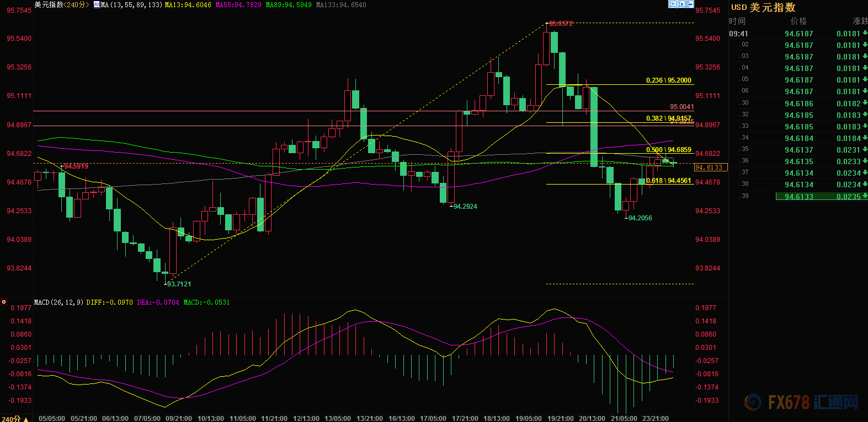Select the :30 tick row priced 94.6186
This screenshot has height=422, width=868.
798,103
